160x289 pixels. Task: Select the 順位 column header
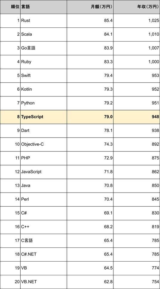10,7
